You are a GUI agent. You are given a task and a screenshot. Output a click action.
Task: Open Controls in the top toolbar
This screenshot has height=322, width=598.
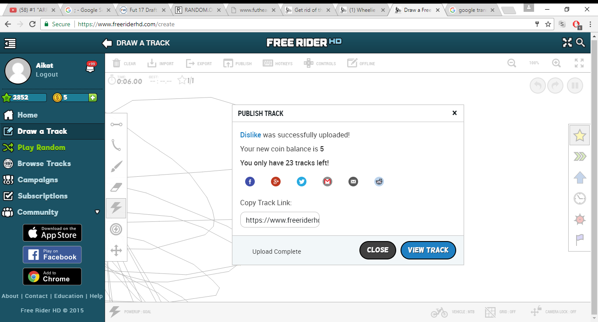click(x=320, y=63)
